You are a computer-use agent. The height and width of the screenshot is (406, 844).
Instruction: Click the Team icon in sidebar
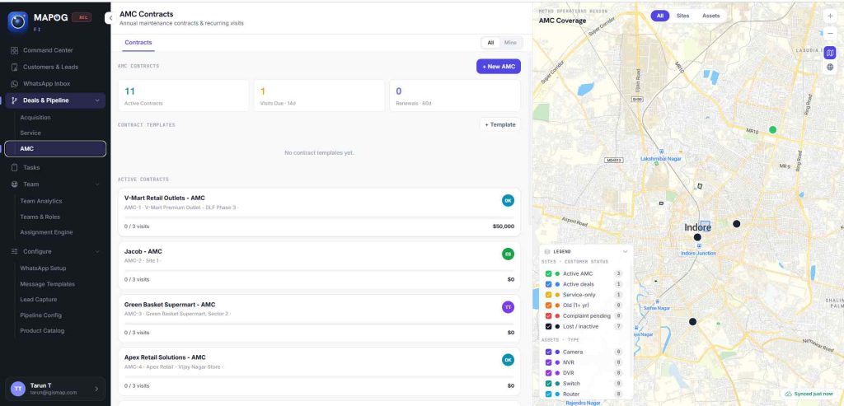click(15, 184)
